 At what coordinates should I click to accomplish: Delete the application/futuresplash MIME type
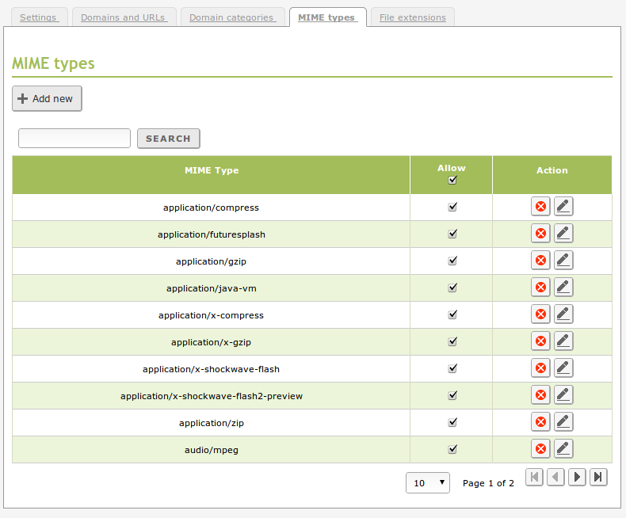pos(540,233)
